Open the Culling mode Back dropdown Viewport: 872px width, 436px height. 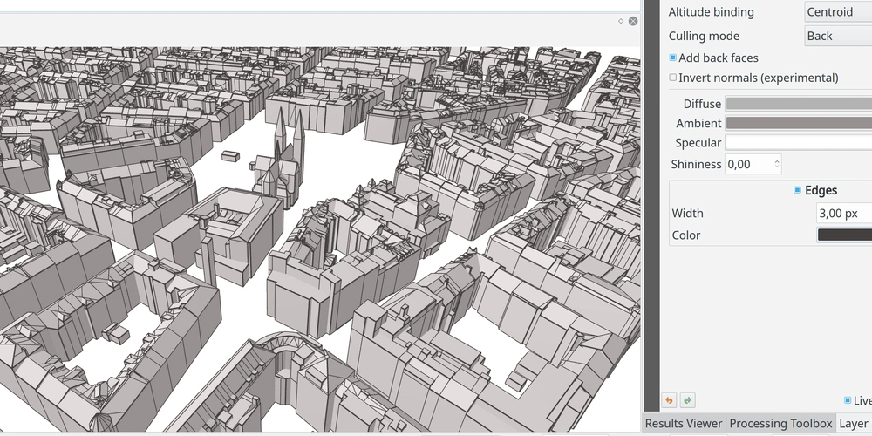pos(838,36)
